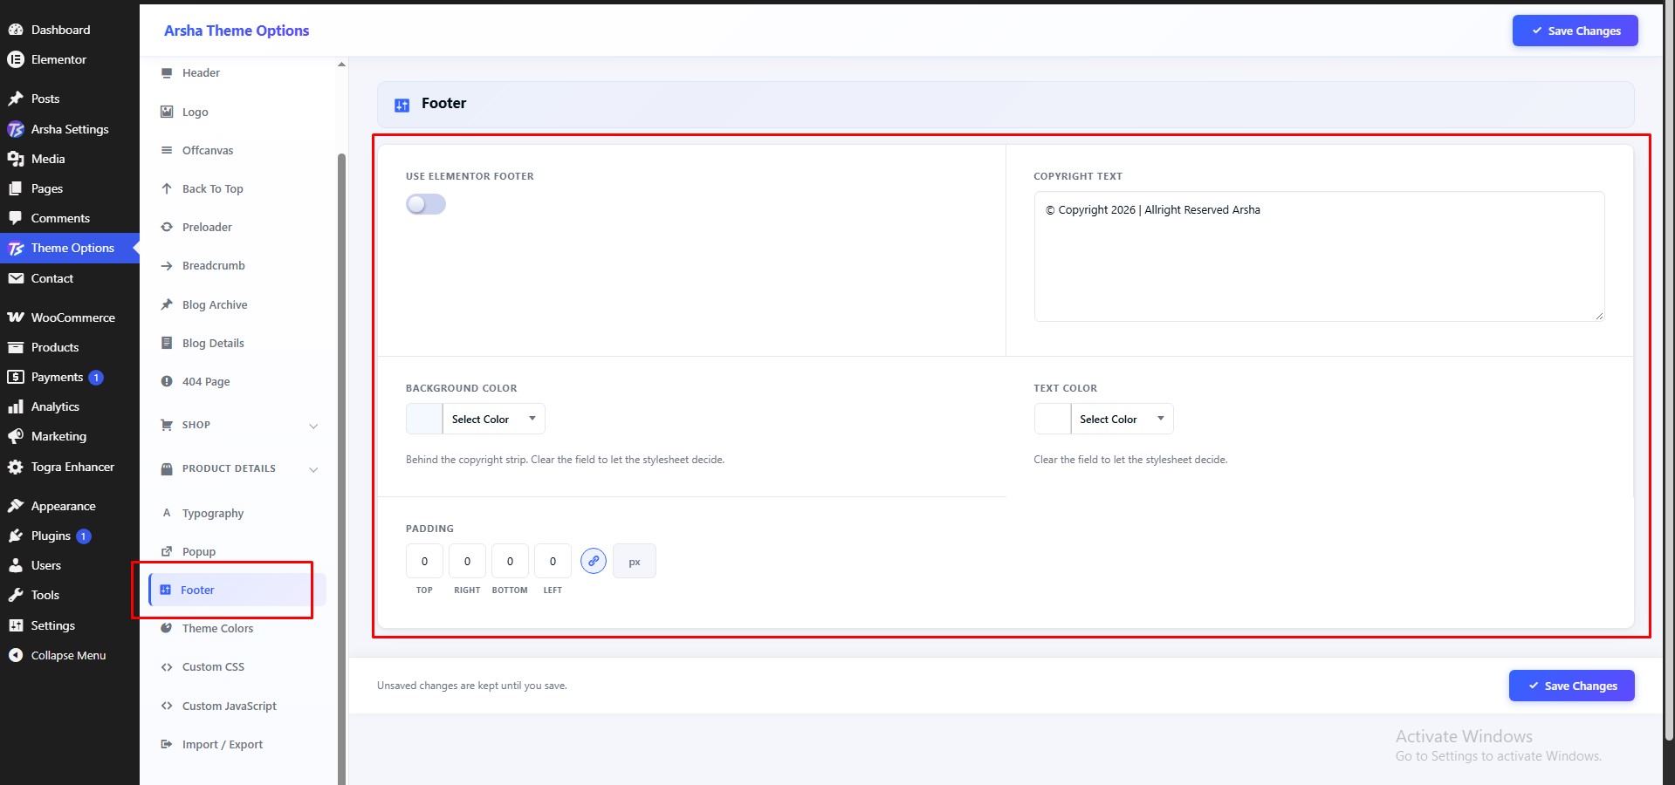Click the Header monitor icon in options list
Screen dimensions: 1675x785
[x=167, y=73]
